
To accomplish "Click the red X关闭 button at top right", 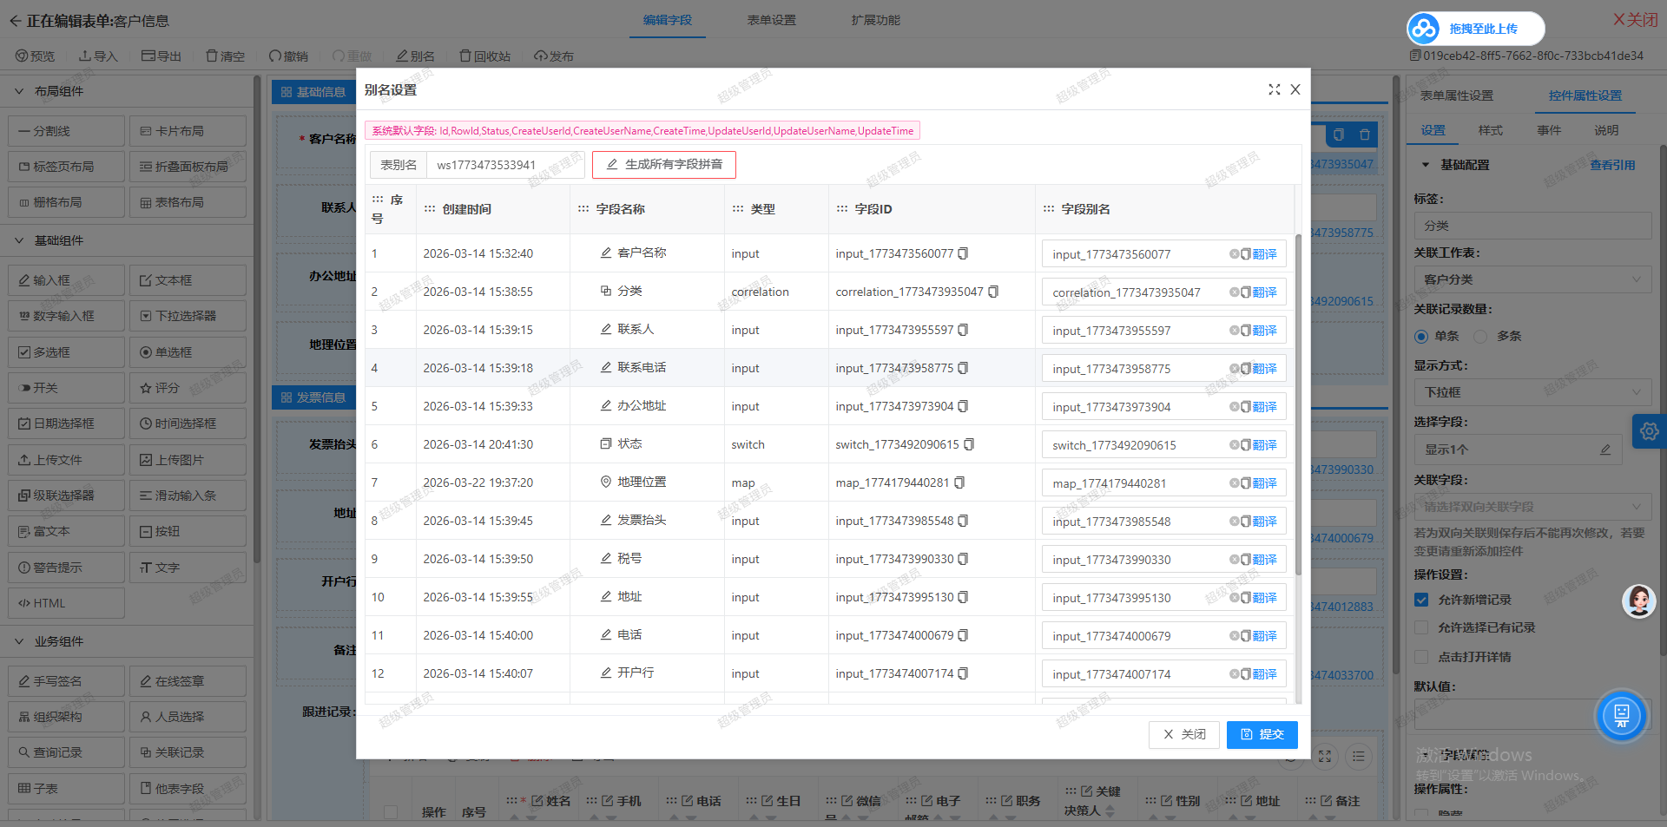I will point(1635,20).
